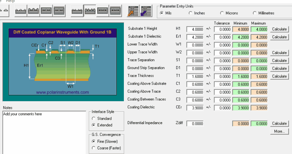
Task: Click the orange arrow transfer icon
Action: (133, 10)
